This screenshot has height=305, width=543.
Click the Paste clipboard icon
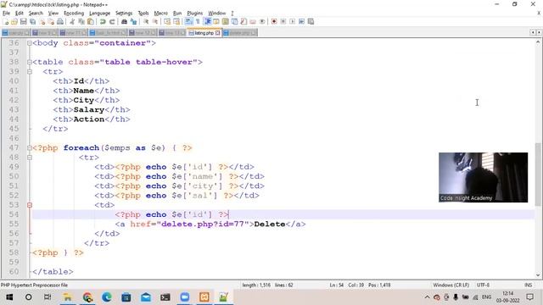point(91,21)
